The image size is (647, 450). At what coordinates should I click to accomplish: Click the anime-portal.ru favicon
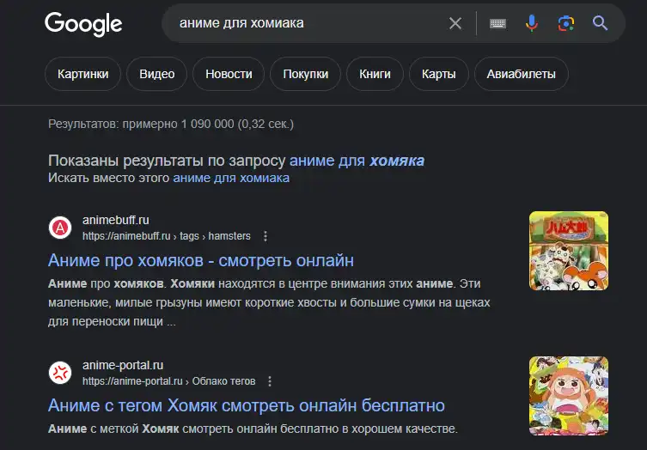[x=60, y=373]
